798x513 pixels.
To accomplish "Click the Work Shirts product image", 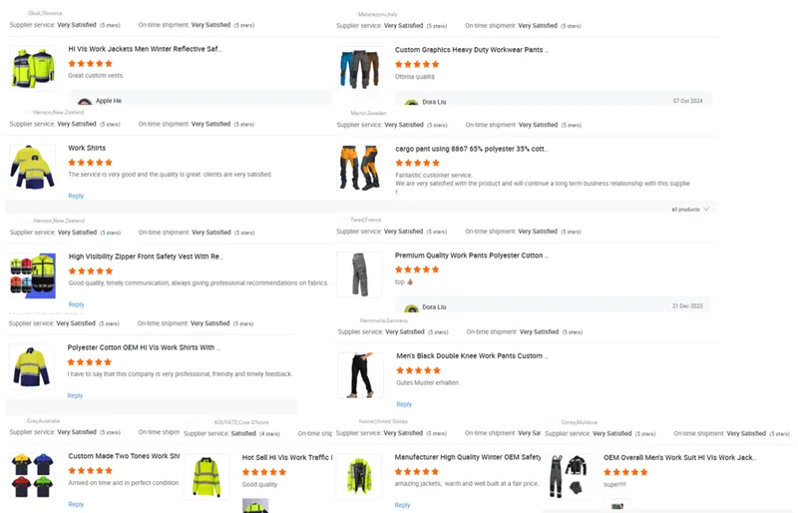I will coord(33,167).
